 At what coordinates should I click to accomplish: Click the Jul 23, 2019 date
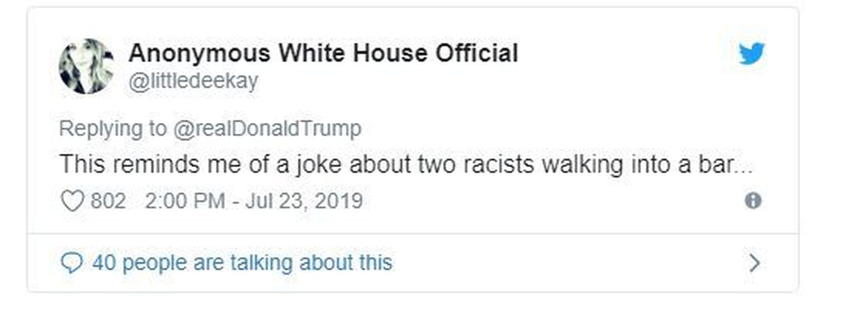pyautogui.click(x=304, y=201)
